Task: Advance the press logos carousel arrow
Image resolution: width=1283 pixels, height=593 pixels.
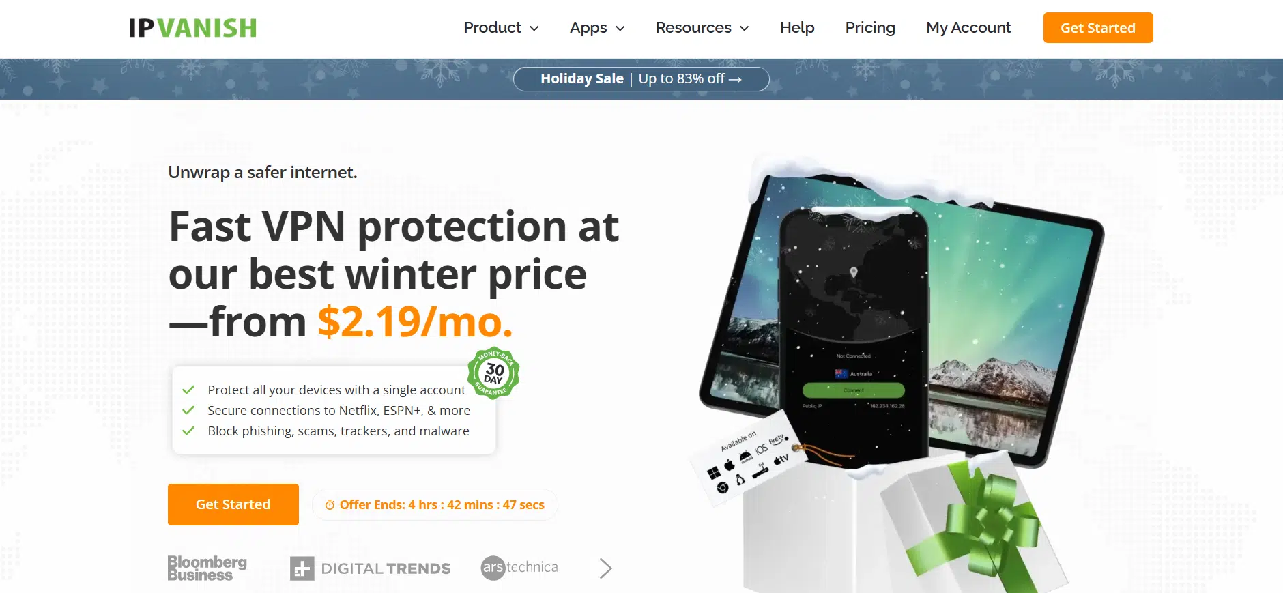Action: (605, 568)
